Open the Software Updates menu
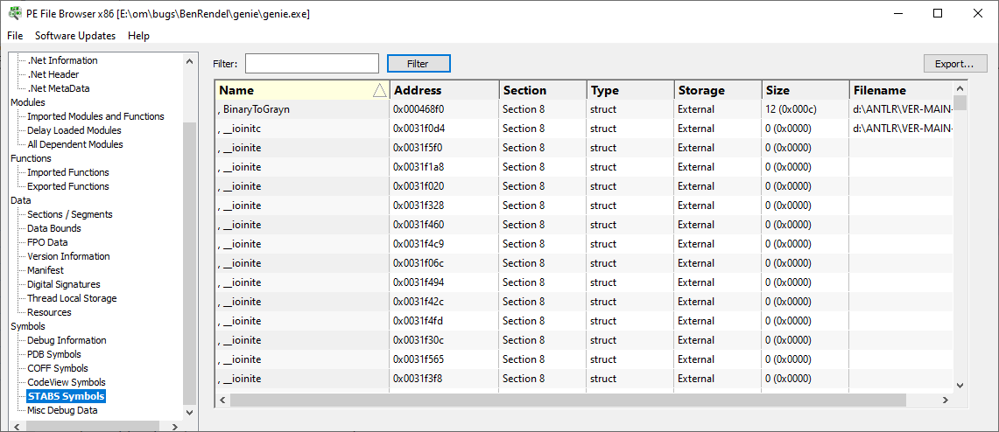 coord(75,36)
